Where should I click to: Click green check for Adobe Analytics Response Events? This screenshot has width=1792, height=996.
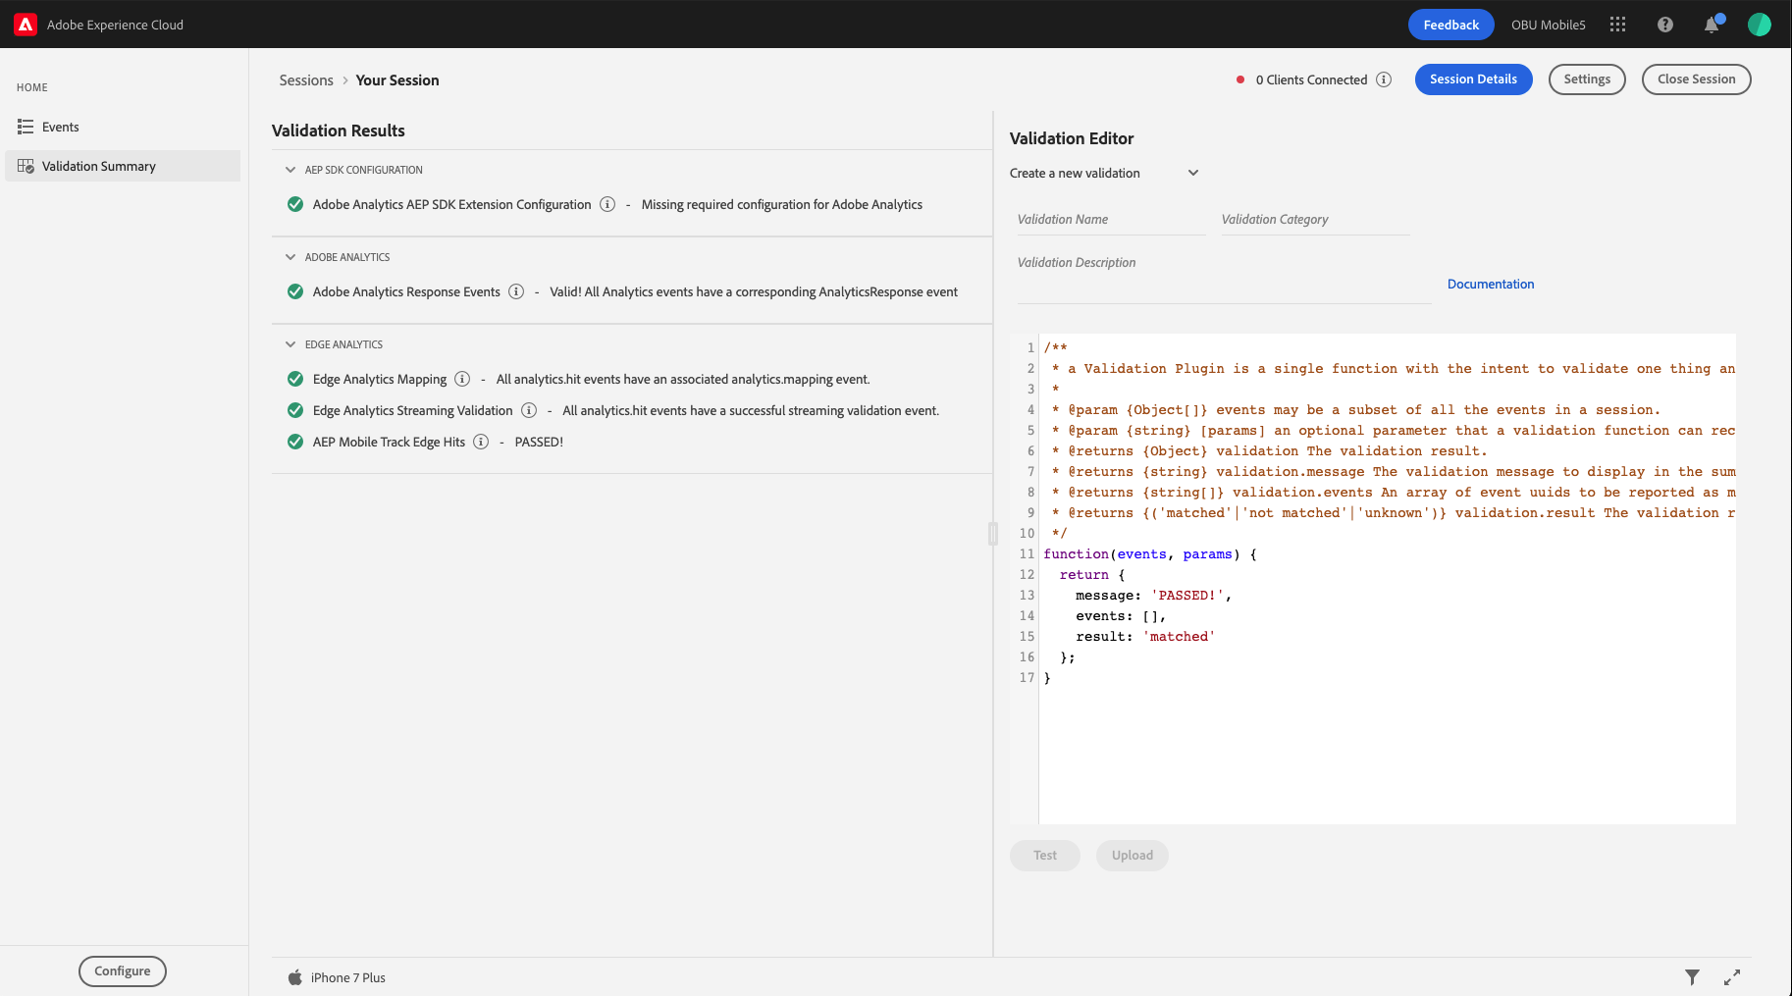(x=295, y=291)
